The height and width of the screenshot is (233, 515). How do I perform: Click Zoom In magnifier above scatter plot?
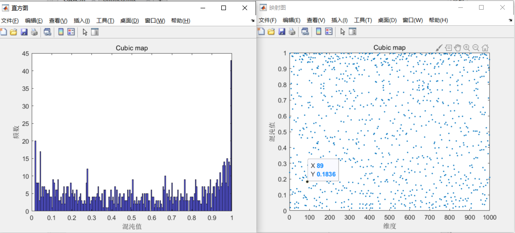coord(467,48)
